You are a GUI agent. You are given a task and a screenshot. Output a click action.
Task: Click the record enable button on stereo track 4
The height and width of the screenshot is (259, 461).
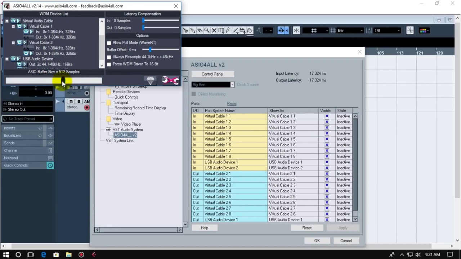(x=86, y=107)
